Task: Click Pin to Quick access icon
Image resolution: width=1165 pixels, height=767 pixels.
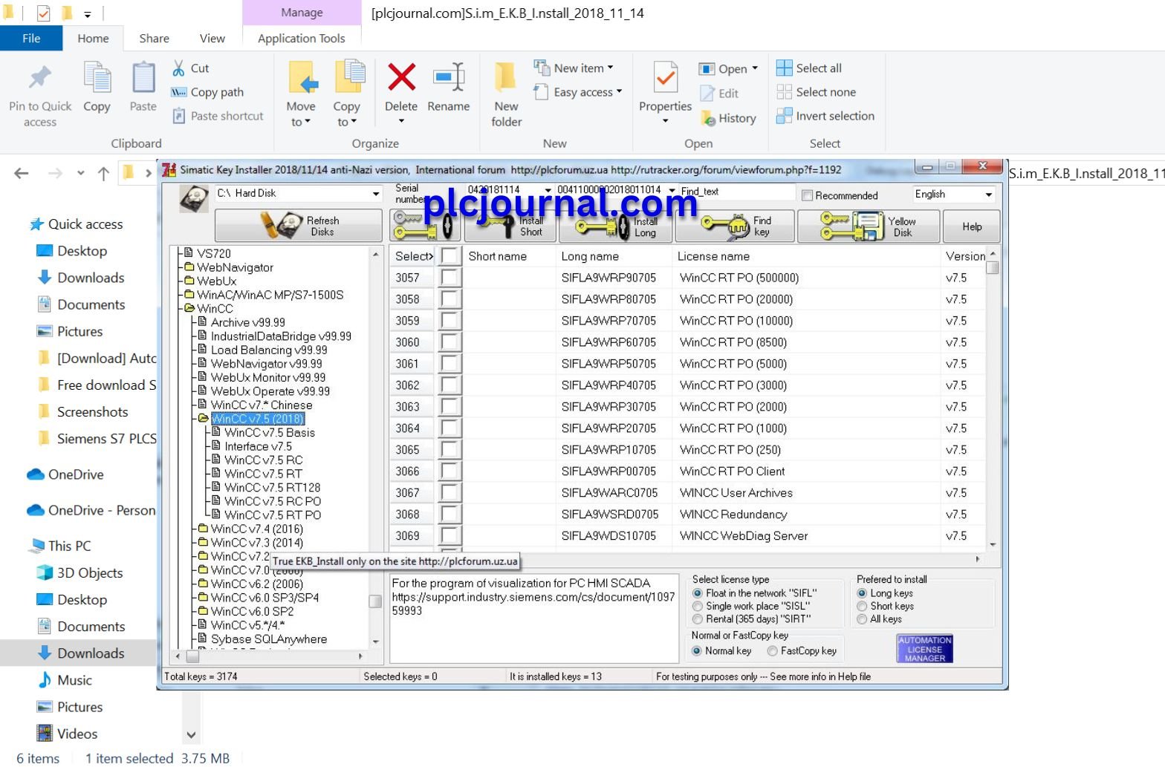Action: [40, 77]
